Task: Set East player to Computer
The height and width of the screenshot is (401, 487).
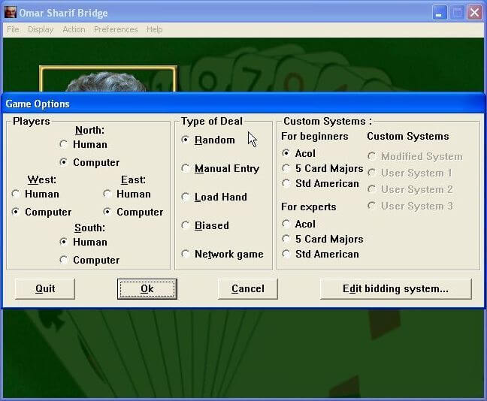Action: coord(133,212)
